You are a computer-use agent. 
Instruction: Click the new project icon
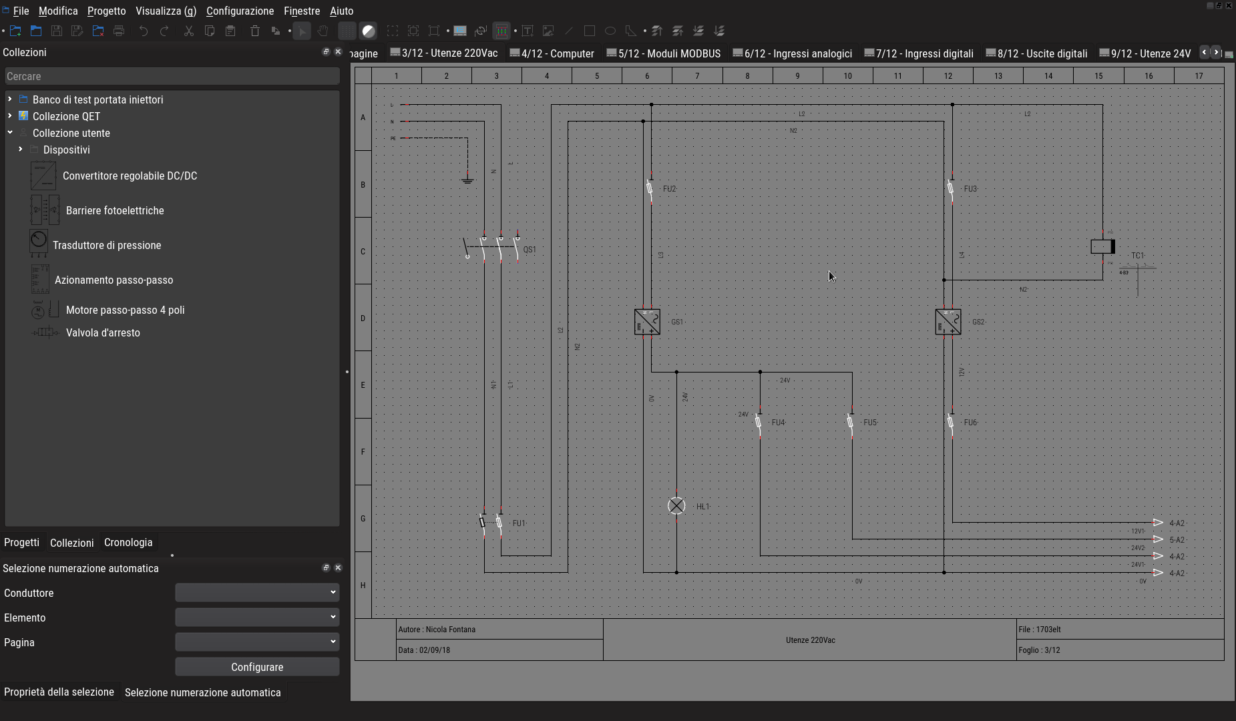click(x=15, y=31)
